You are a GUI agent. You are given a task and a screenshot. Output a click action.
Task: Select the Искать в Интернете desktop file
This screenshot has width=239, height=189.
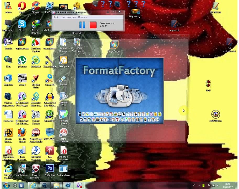pyautogui.click(x=64, y=154)
